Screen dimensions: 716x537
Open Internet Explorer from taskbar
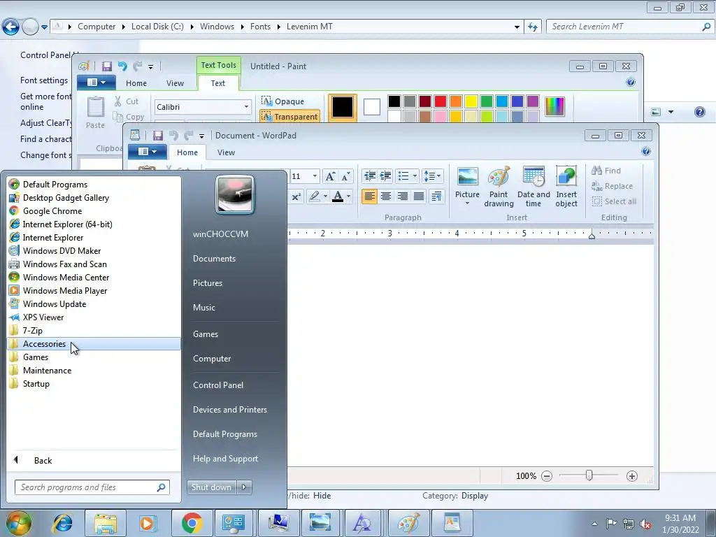tap(62, 523)
